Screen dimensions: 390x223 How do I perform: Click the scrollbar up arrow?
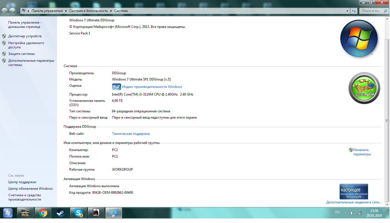click(x=387, y=18)
